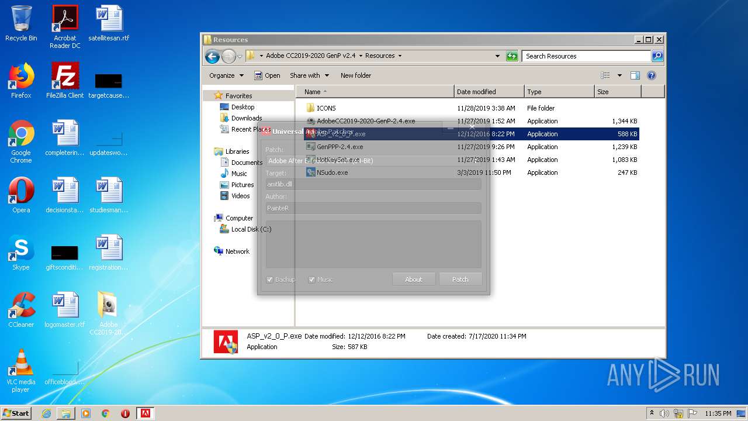748x421 pixels.
Task: Open the Recycle Bin desktop icon
Action: point(21,23)
